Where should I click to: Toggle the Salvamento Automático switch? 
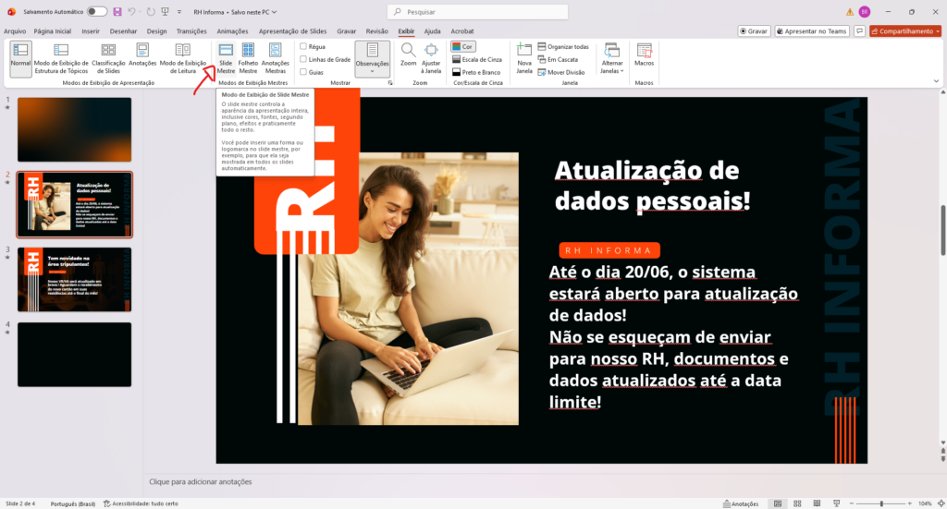[x=96, y=11]
